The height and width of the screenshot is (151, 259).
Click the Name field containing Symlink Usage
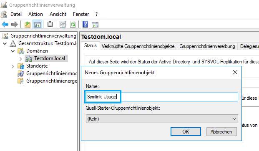click(x=162, y=97)
